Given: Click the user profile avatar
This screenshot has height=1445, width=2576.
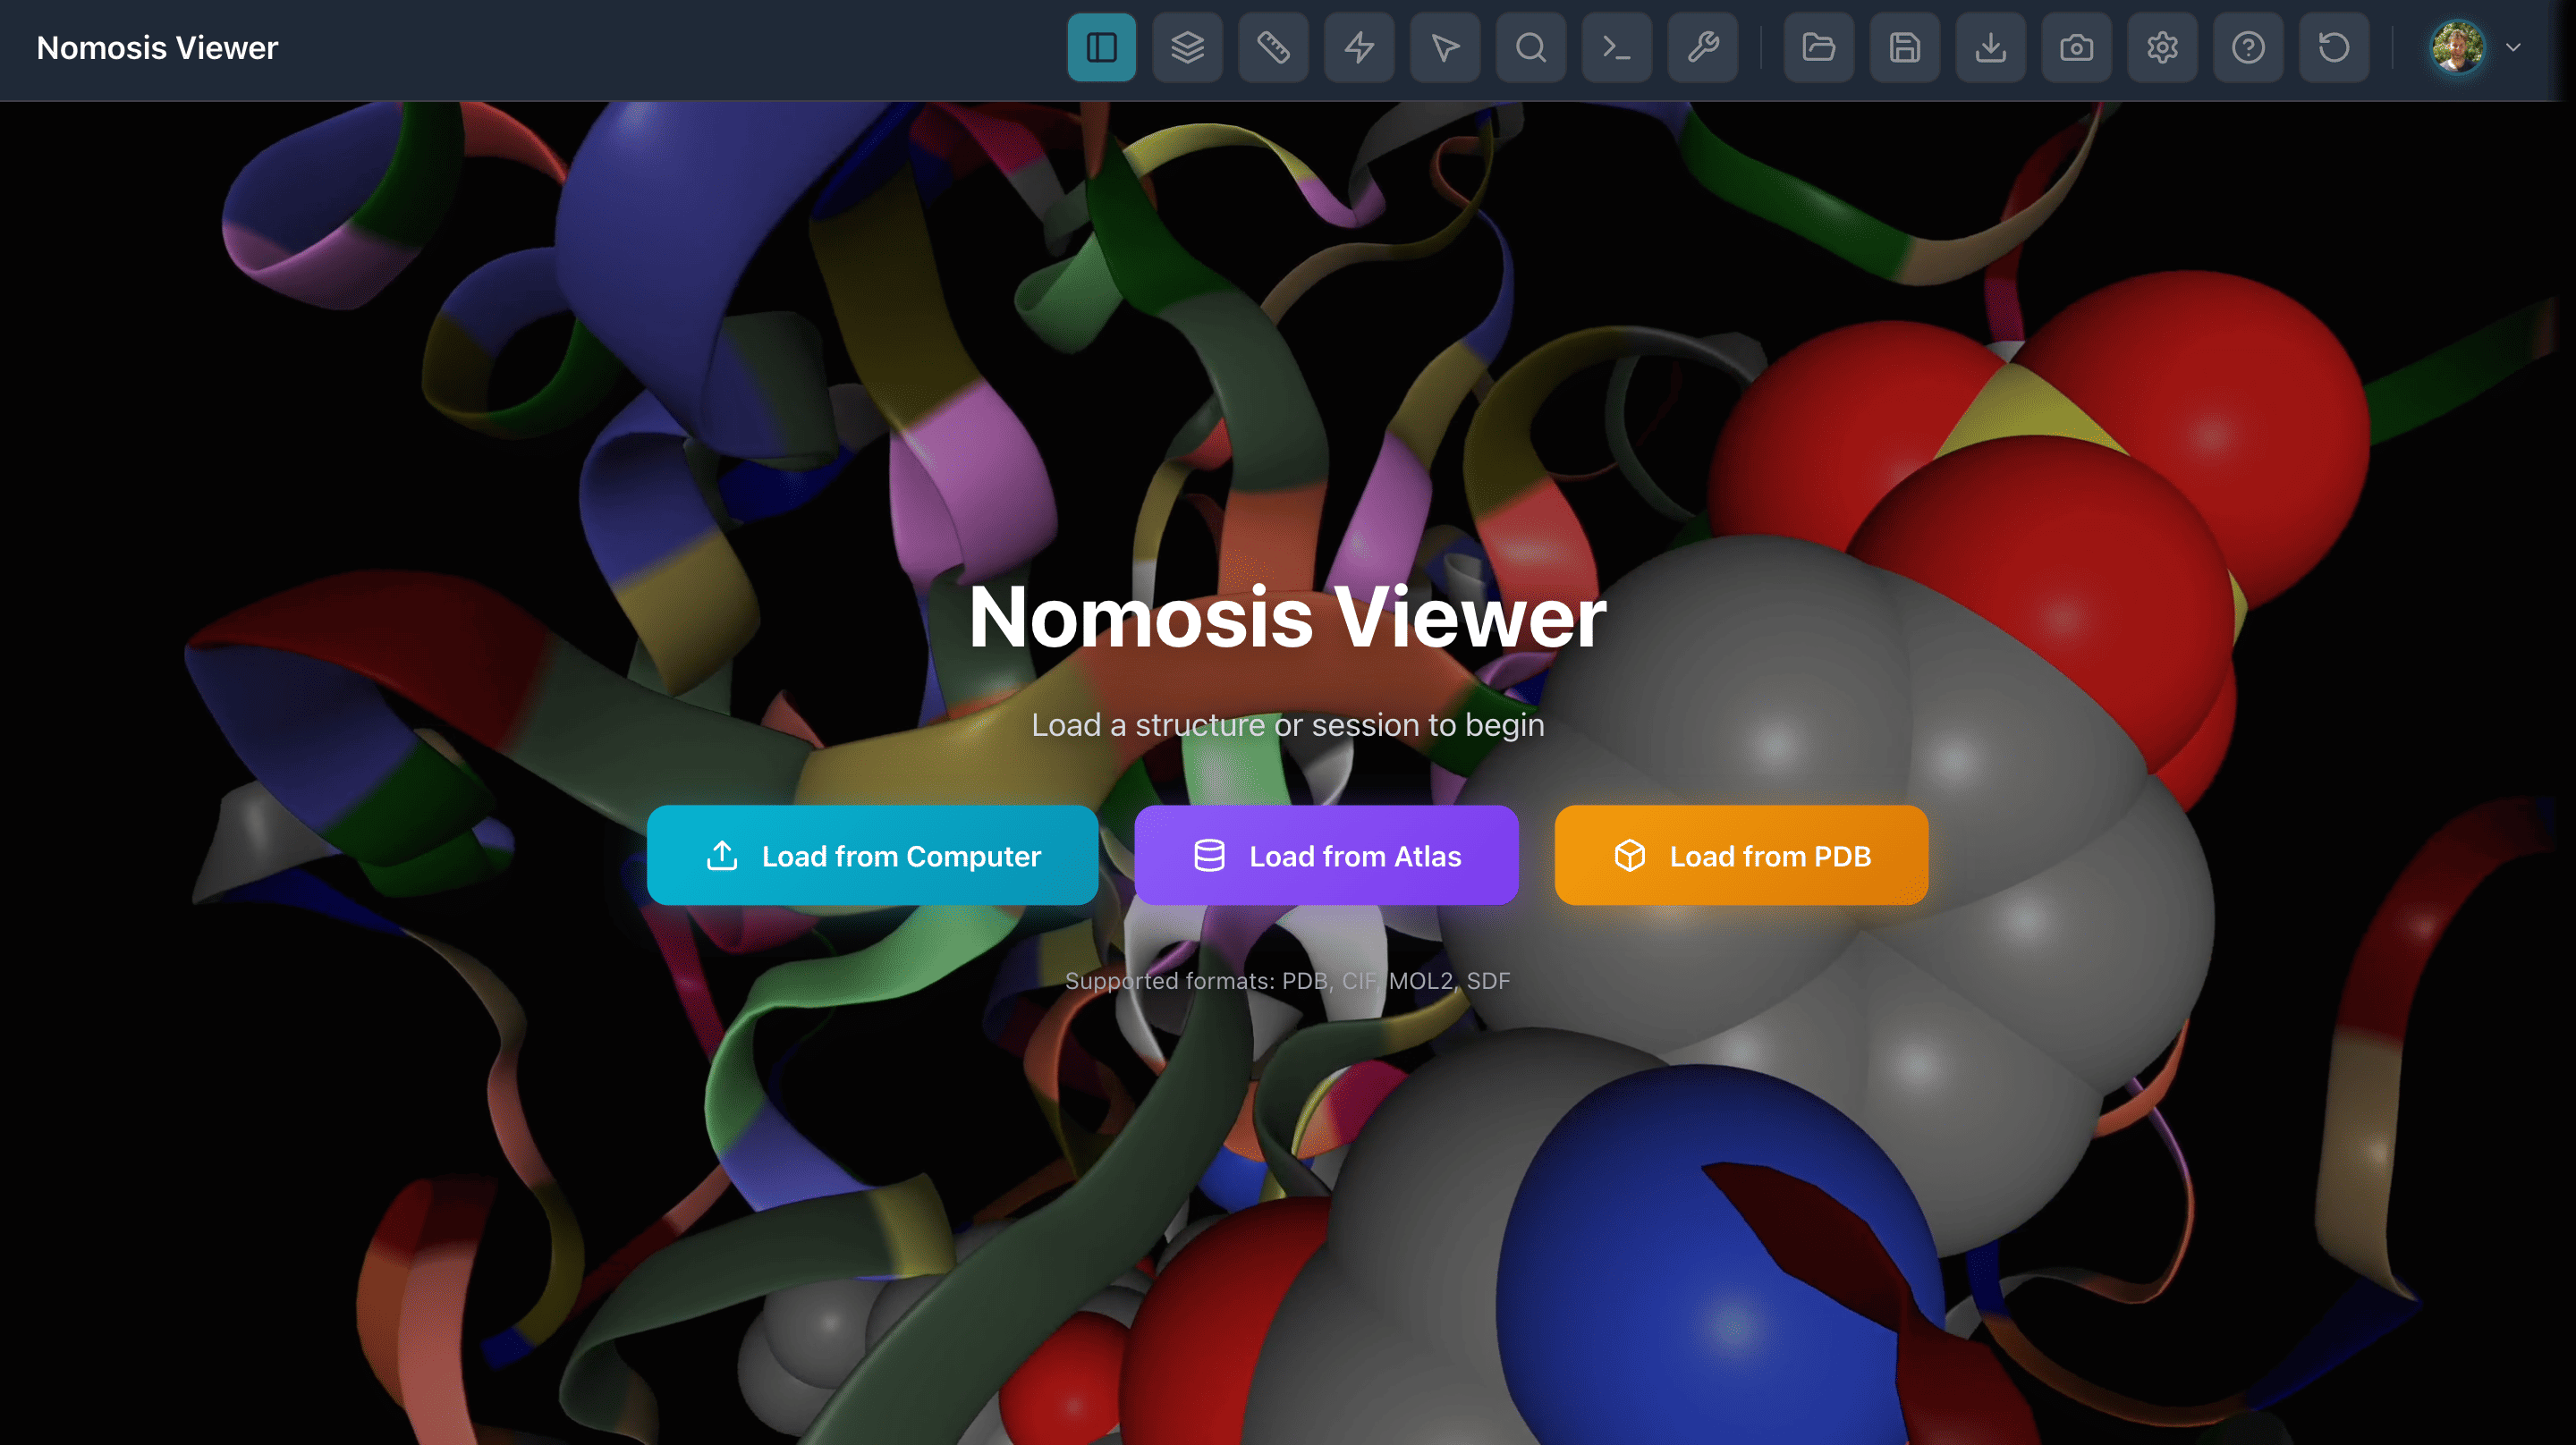Looking at the screenshot, I should [x=2457, y=47].
